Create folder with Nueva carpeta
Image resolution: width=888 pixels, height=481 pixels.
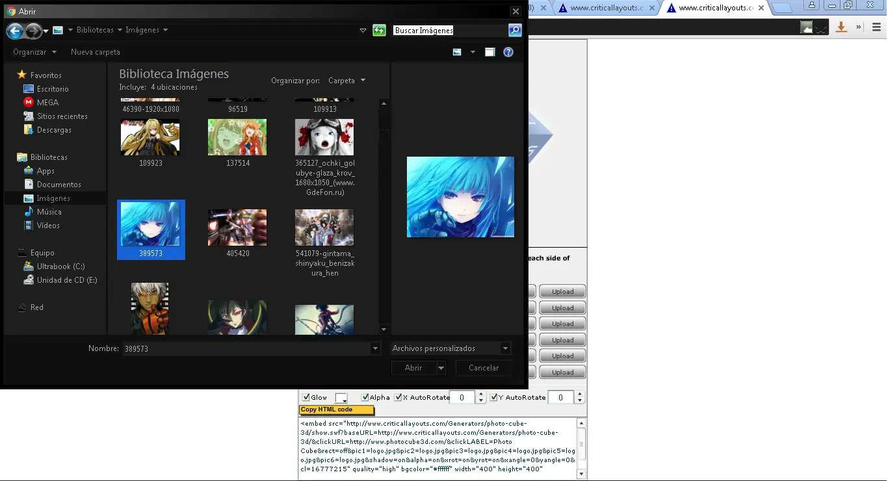[x=96, y=52]
